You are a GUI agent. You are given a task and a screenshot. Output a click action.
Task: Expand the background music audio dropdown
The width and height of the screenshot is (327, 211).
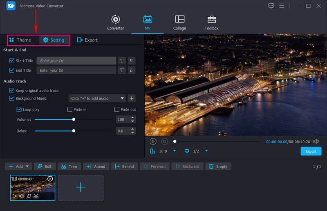click(x=123, y=98)
